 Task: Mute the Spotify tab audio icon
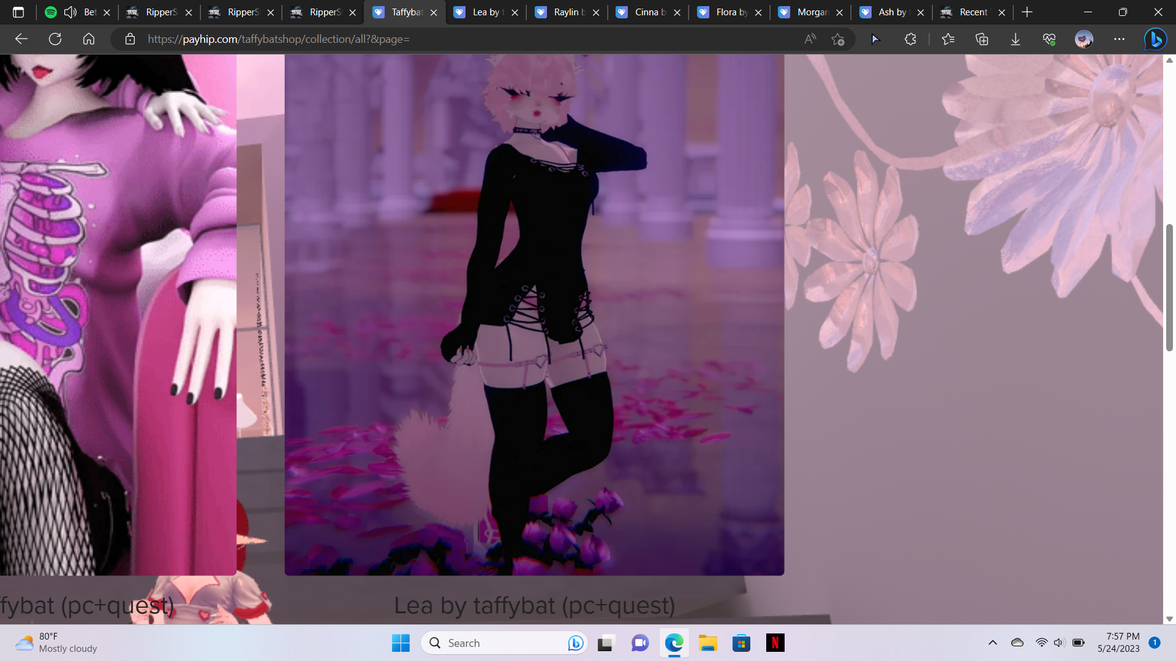click(x=70, y=12)
